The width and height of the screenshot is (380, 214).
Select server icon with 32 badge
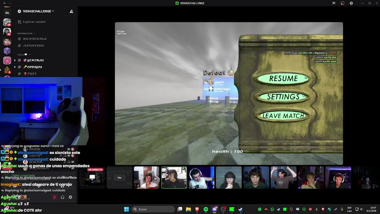(x=7, y=32)
